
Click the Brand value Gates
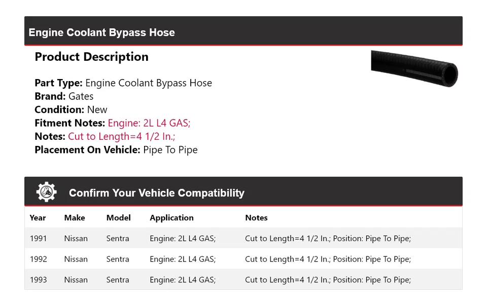click(x=81, y=96)
